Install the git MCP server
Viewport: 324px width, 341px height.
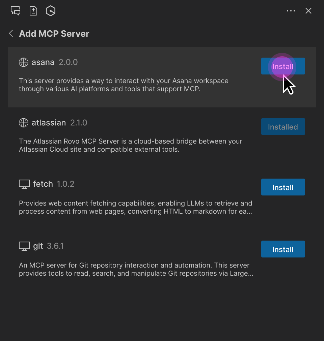pos(283,249)
